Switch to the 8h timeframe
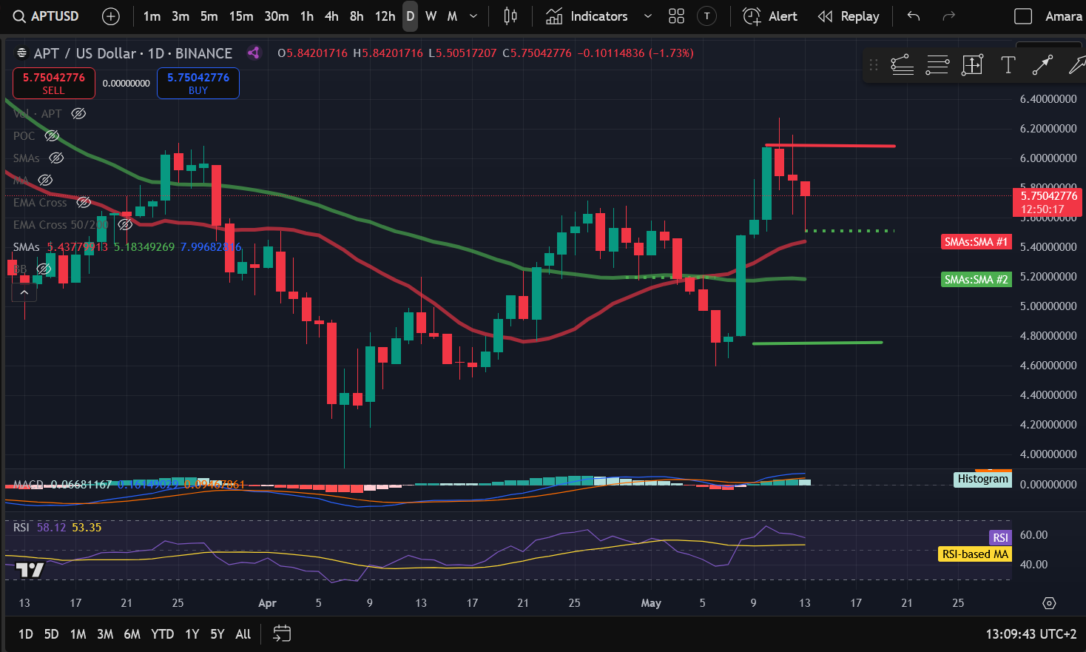The image size is (1086, 652). (x=357, y=16)
